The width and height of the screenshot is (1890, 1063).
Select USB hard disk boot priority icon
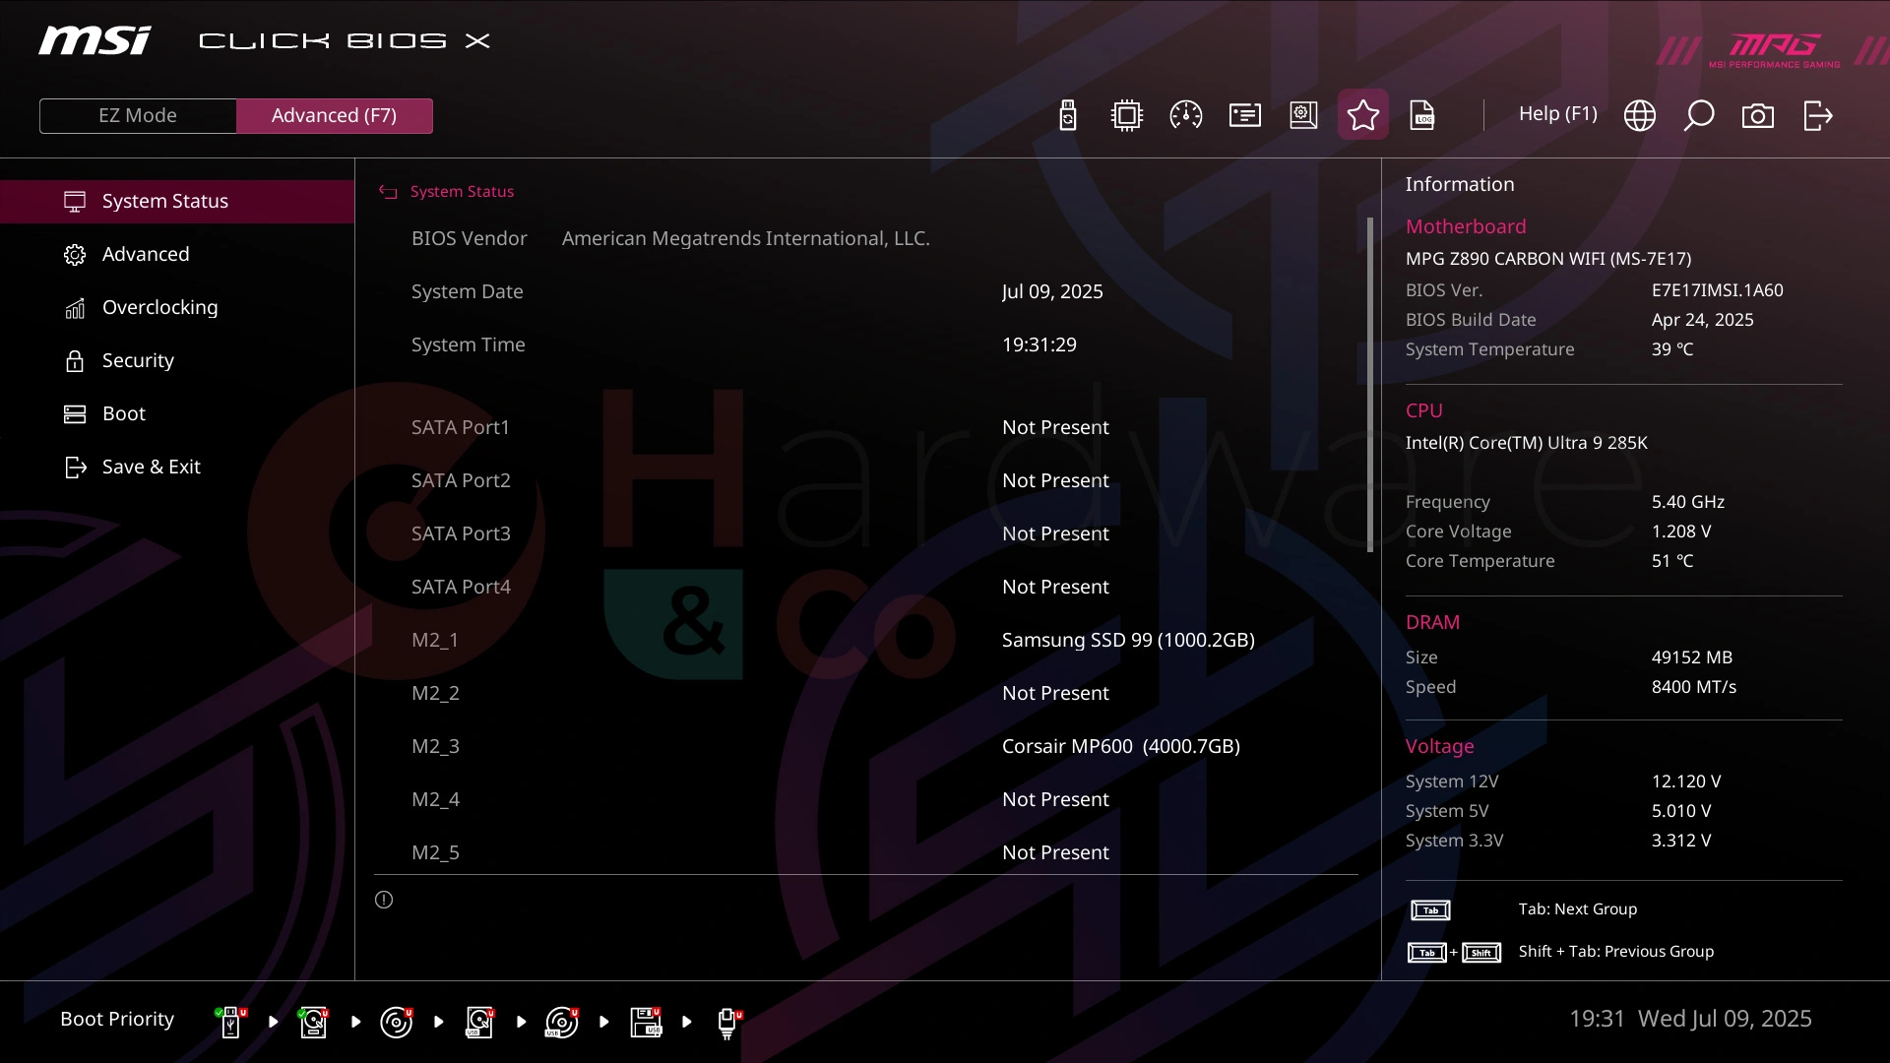click(478, 1022)
